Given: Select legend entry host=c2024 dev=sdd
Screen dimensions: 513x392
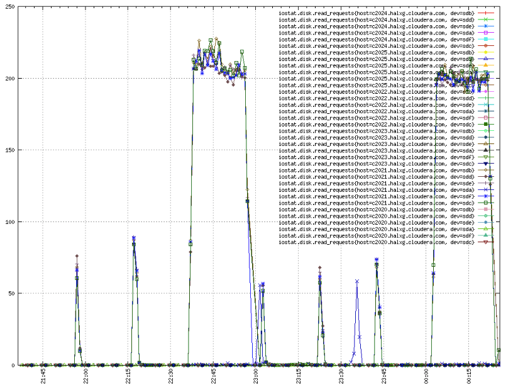Looking at the screenshot, I should (x=386, y=20).
